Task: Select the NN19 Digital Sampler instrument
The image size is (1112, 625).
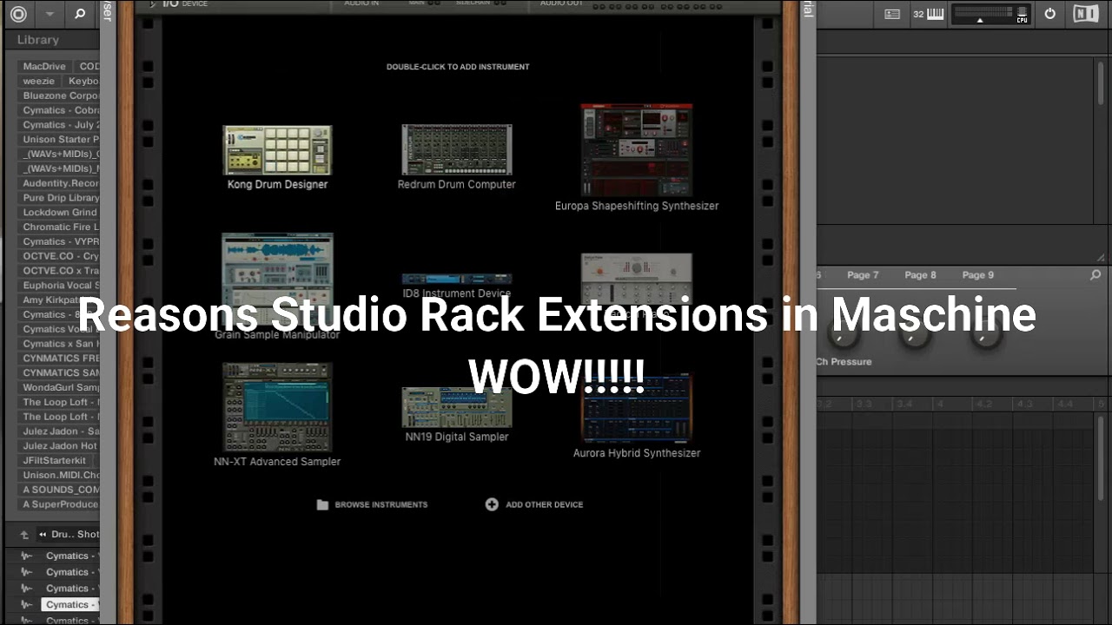Action: point(456,414)
